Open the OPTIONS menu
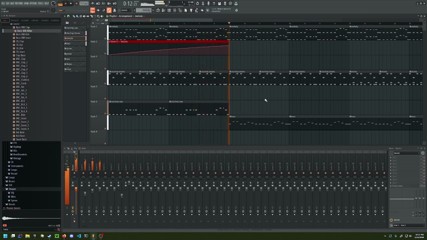Screen dimensions: 427x240 pyautogui.click(x=33, y=3)
